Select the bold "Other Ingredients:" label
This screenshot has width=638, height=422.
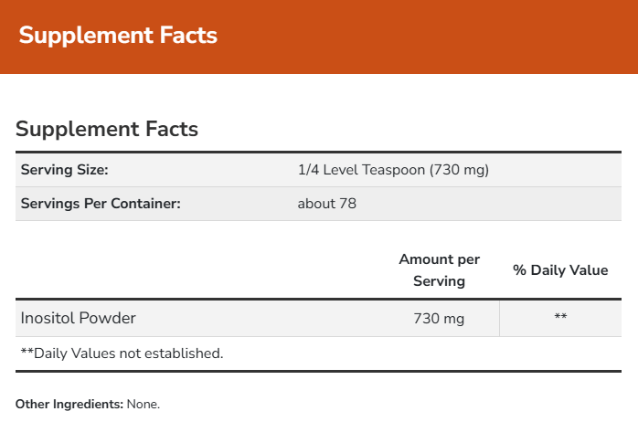coord(69,403)
